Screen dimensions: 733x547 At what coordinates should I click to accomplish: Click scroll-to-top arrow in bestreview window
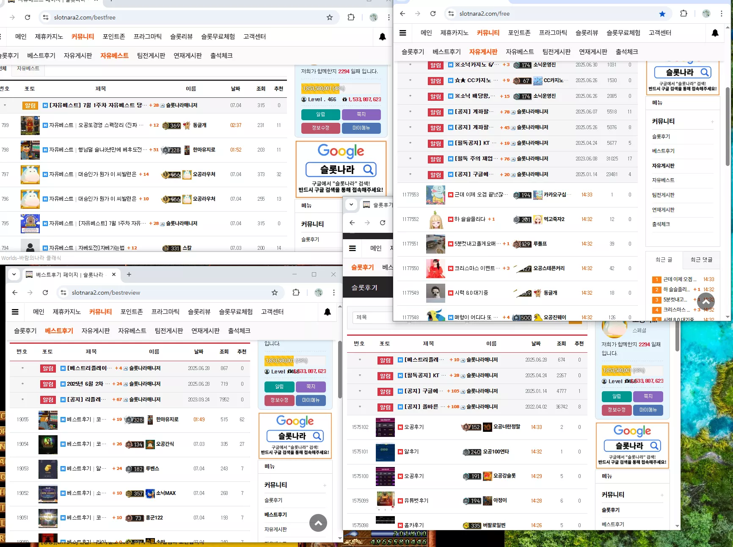click(318, 523)
